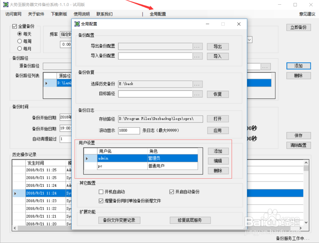Open 备份文件变更记录
This screenshot has width=319, height=243.
click(x=119, y=220)
